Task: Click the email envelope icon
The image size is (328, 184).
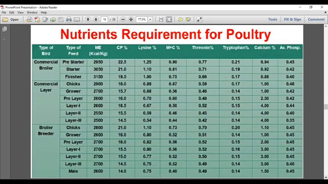Action: [x=77, y=19]
